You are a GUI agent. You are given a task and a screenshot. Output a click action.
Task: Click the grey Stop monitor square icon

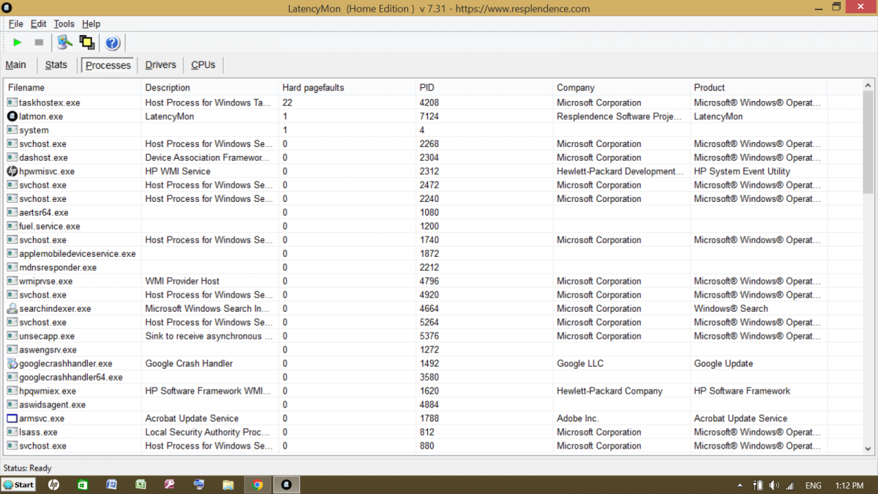(39, 42)
